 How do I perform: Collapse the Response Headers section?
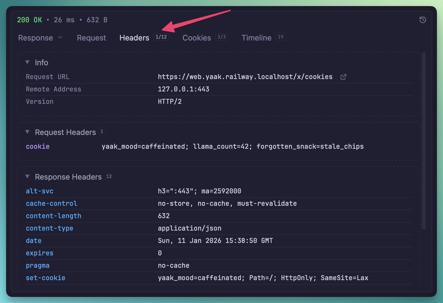[27, 177]
